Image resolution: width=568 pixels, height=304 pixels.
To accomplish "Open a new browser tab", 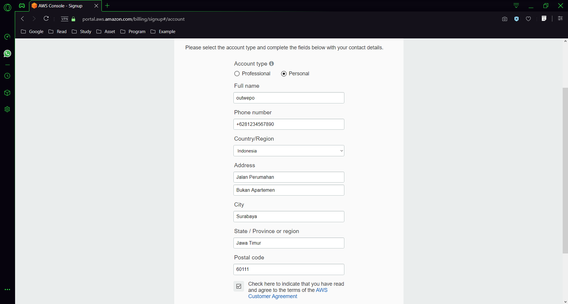I will point(107,6).
